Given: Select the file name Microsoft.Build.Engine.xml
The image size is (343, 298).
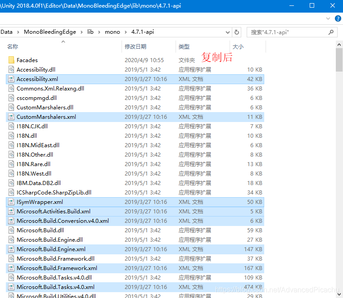Looking at the screenshot, I should [51, 249].
